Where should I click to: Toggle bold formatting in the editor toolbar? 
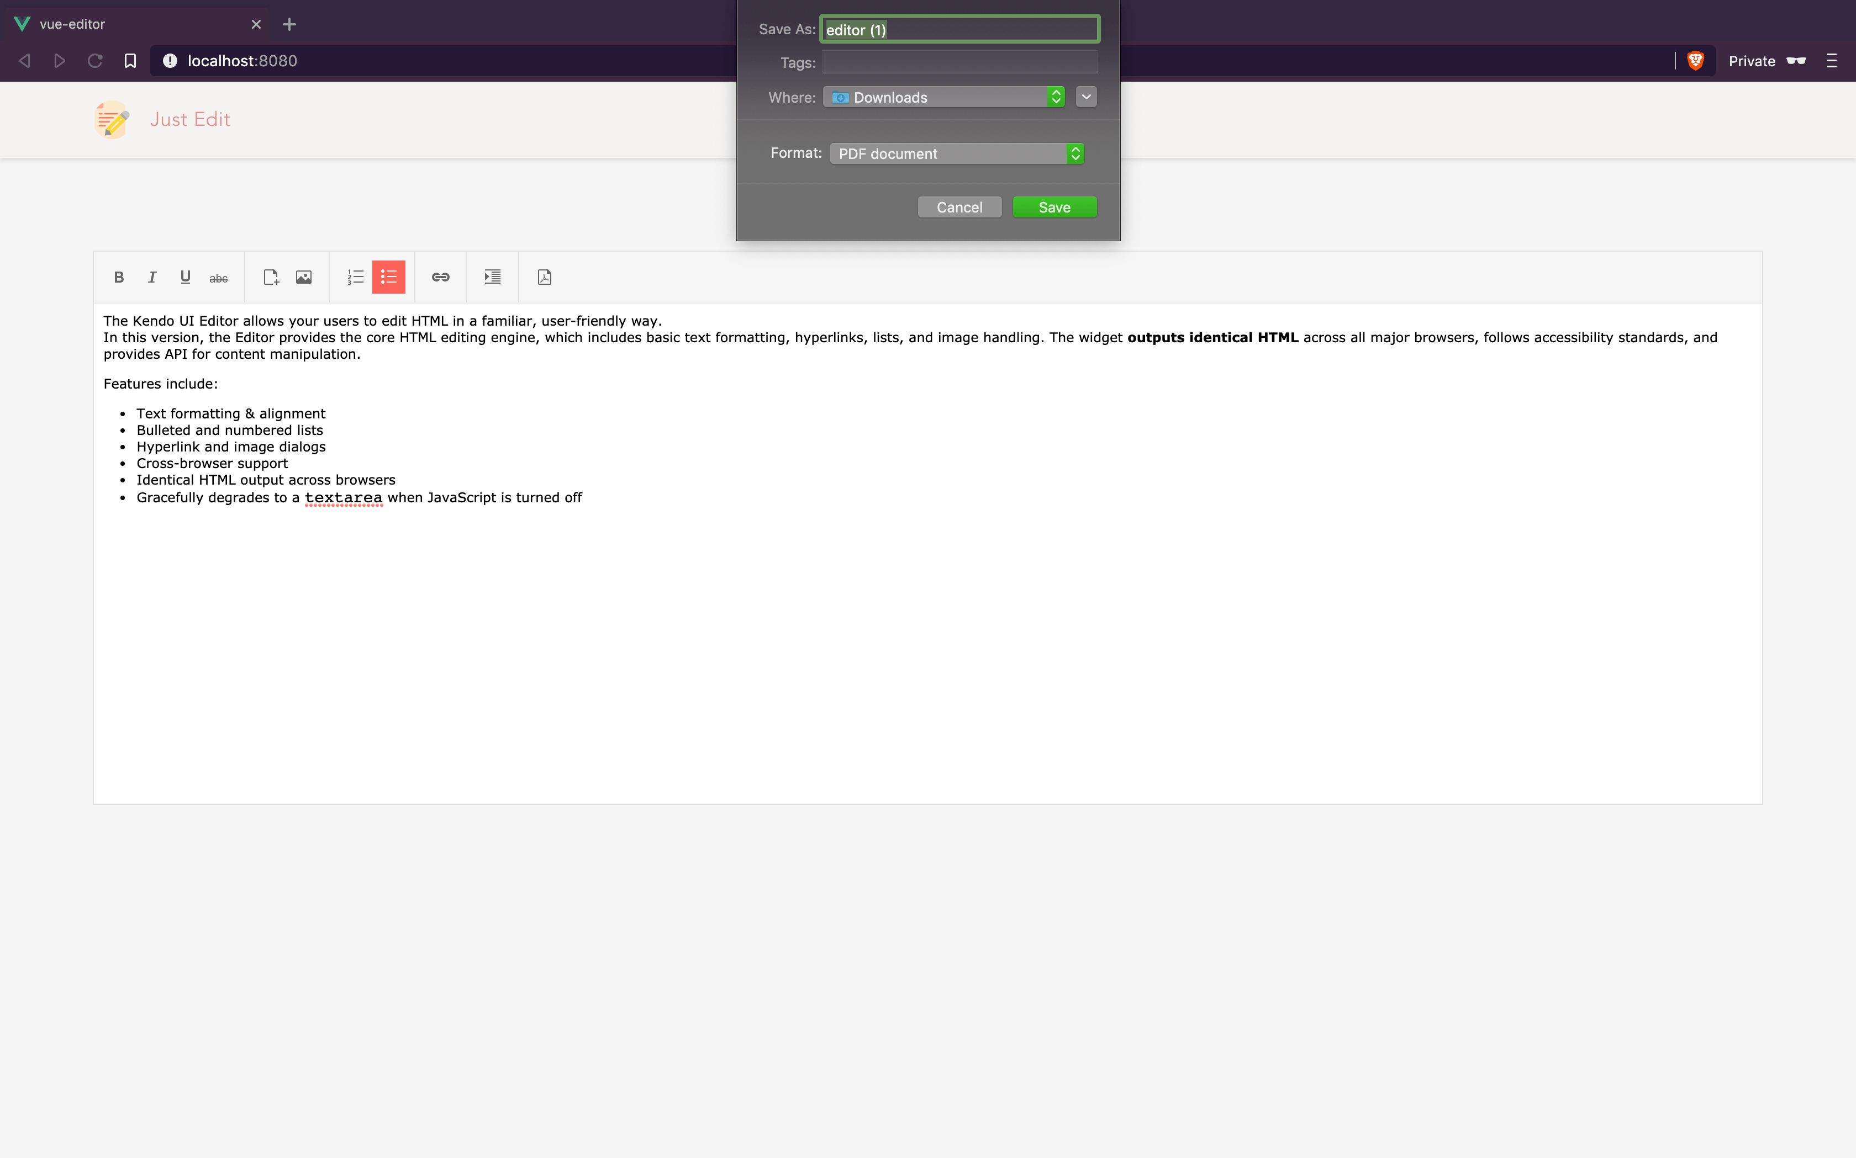pos(119,277)
